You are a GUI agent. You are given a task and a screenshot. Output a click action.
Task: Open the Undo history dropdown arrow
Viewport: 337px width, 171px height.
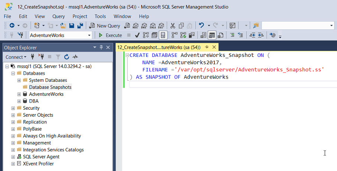tap(209, 26)
